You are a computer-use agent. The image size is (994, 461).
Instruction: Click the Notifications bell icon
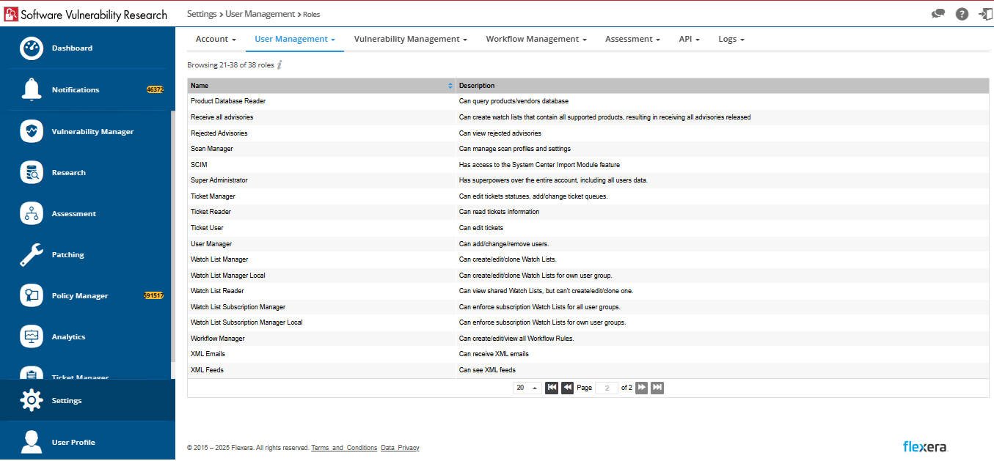(32, 89)
